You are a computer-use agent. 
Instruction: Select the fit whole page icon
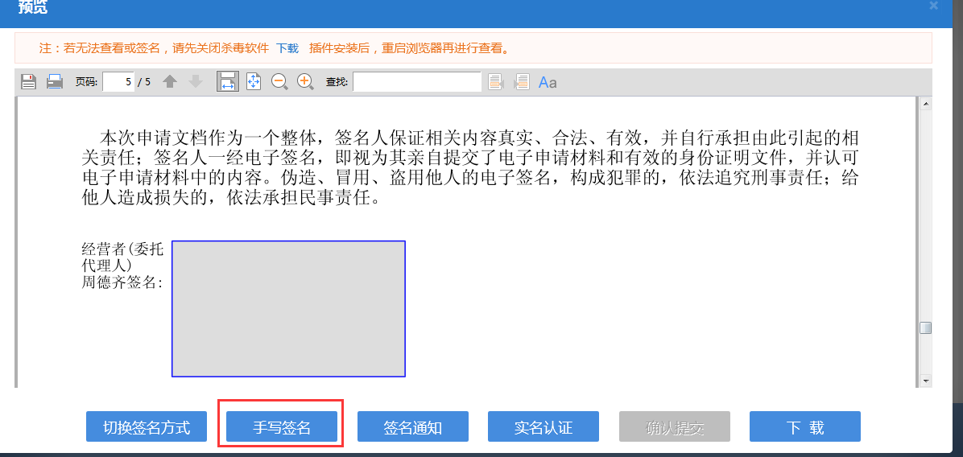(254, 81)
